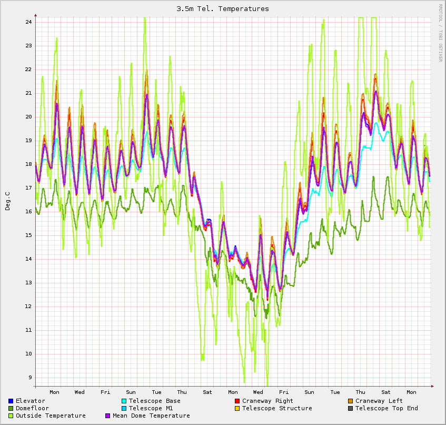Select the dark gray Telescope Top End swatch
446x425 pixels.
pyautogui.click(x=350, y=409)
